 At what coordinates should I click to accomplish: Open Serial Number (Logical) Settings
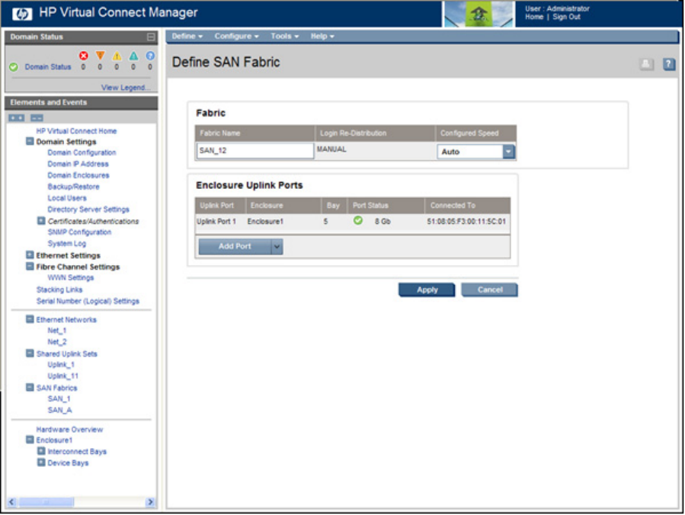tap(88, 301)
